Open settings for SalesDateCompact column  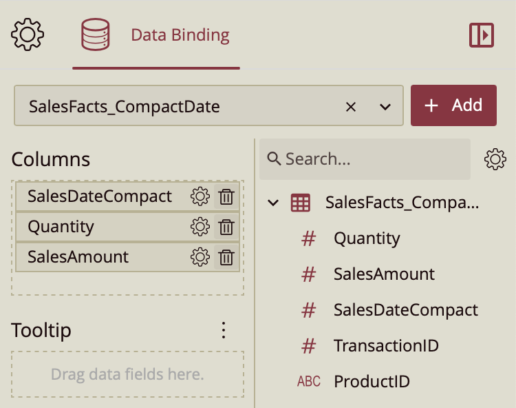[200, 197]
